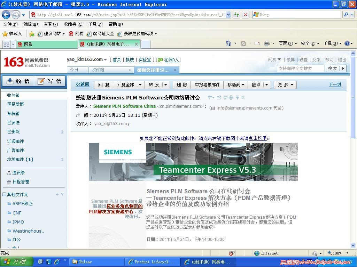
Task: Click the collapse header double-chevron icon
Action: [243, 97]
